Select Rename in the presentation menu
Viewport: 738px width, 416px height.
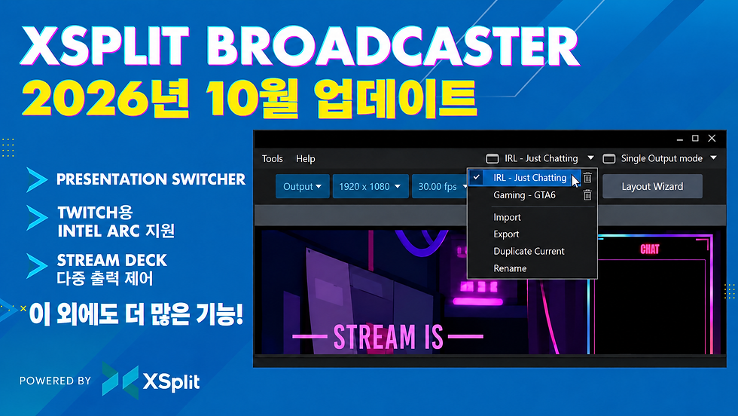click(510, 268)
